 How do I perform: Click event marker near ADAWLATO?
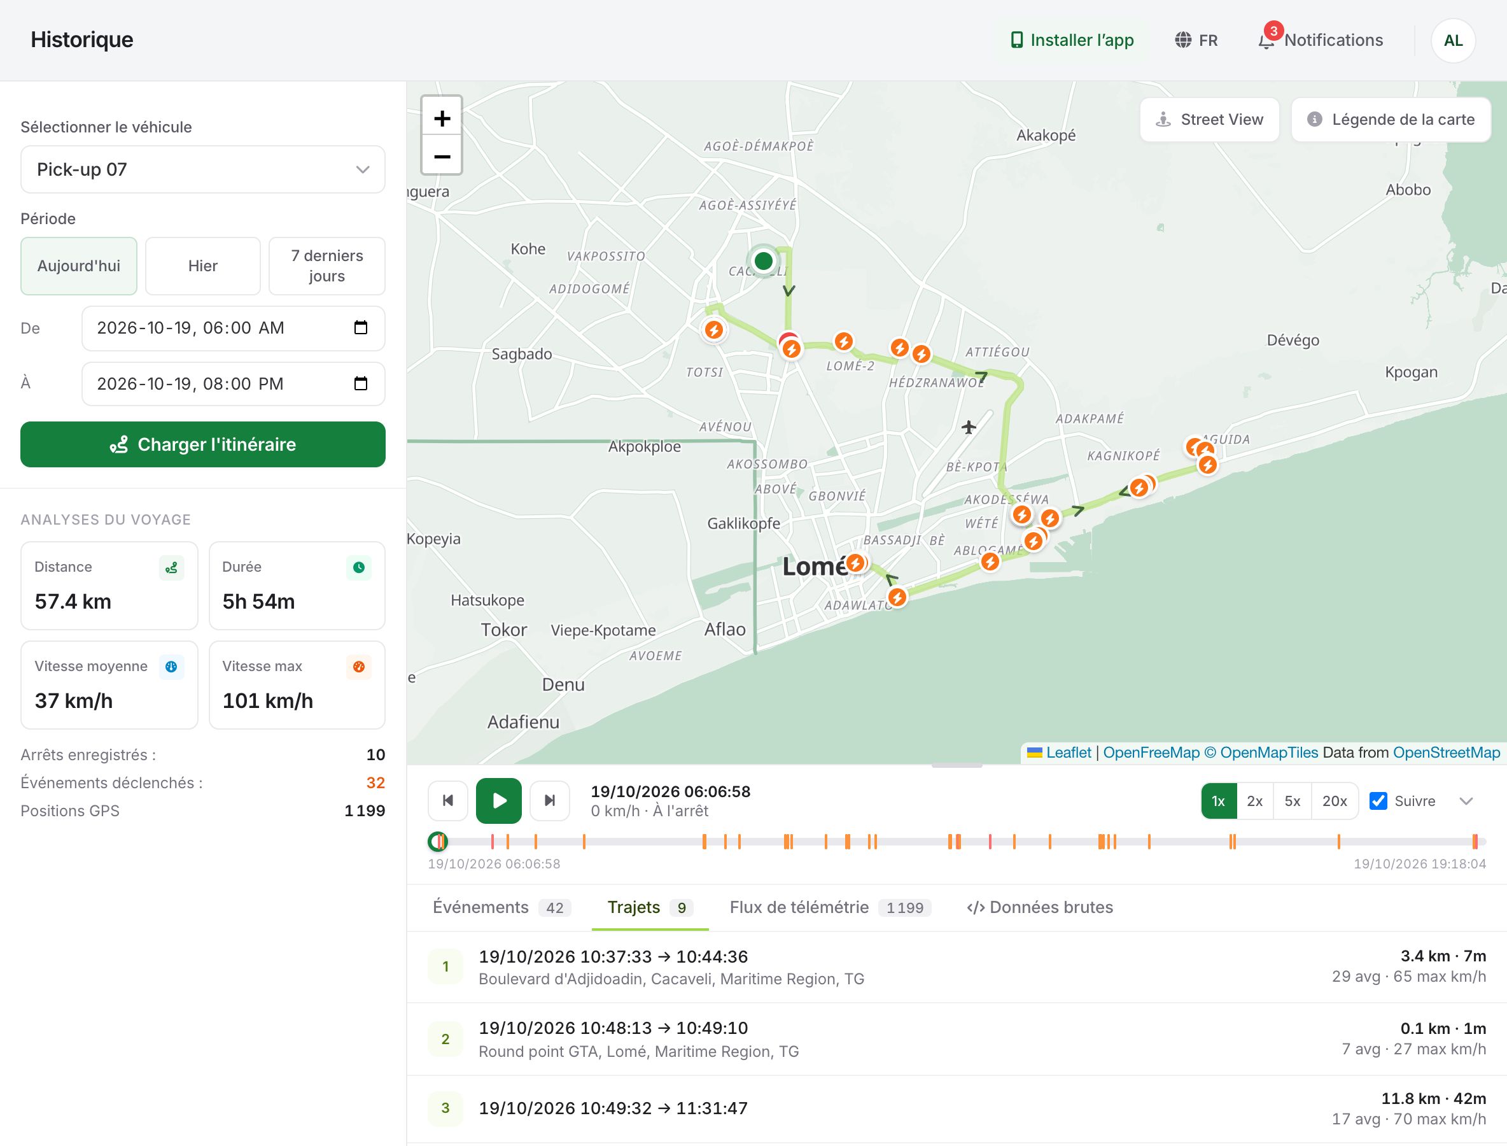coord(897,598)
